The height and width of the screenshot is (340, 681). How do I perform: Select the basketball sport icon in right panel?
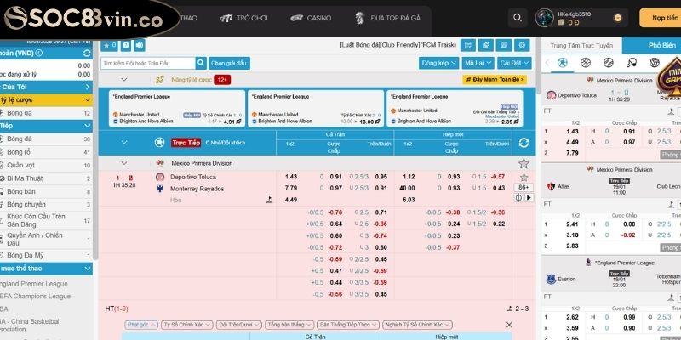pos(585,63)
